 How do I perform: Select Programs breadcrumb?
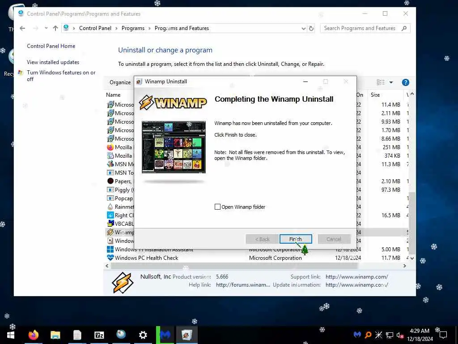click(x=133, y=28)
